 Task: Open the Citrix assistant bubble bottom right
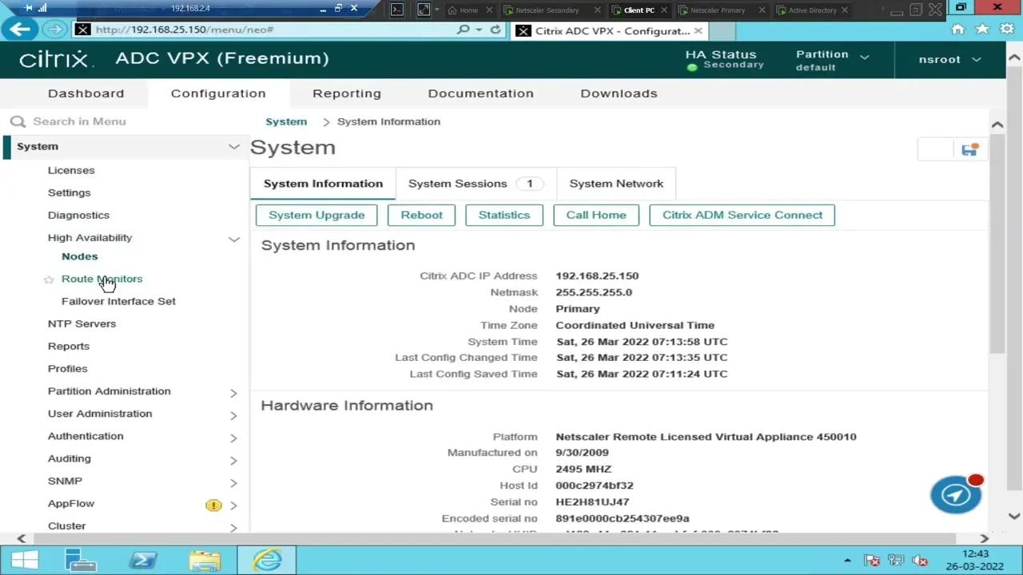956,494
